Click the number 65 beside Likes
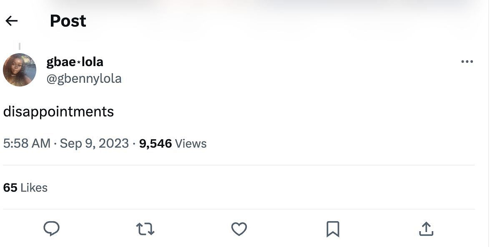This screenshot has width=492, height=247. pyautogui.click(x=10, y=188)
